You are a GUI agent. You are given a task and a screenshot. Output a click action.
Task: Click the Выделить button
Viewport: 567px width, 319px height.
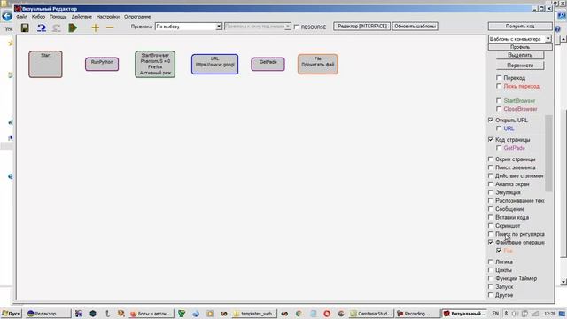pos(520,55)
